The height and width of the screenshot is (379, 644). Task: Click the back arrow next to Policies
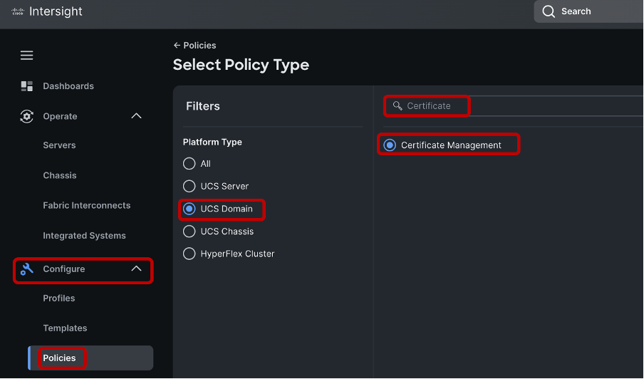(177, 45)
